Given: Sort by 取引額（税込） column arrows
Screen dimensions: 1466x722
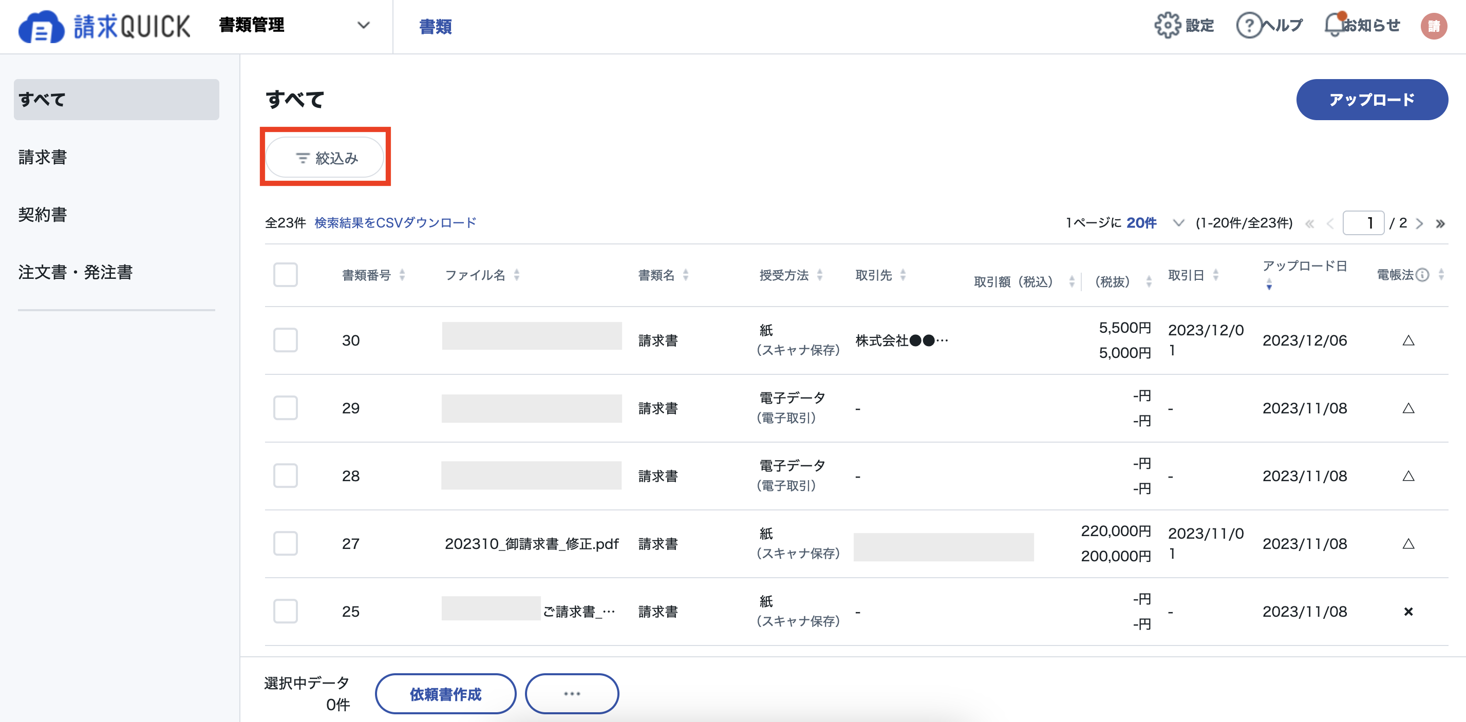Looking at the screenshot, I should [1072, 281].
